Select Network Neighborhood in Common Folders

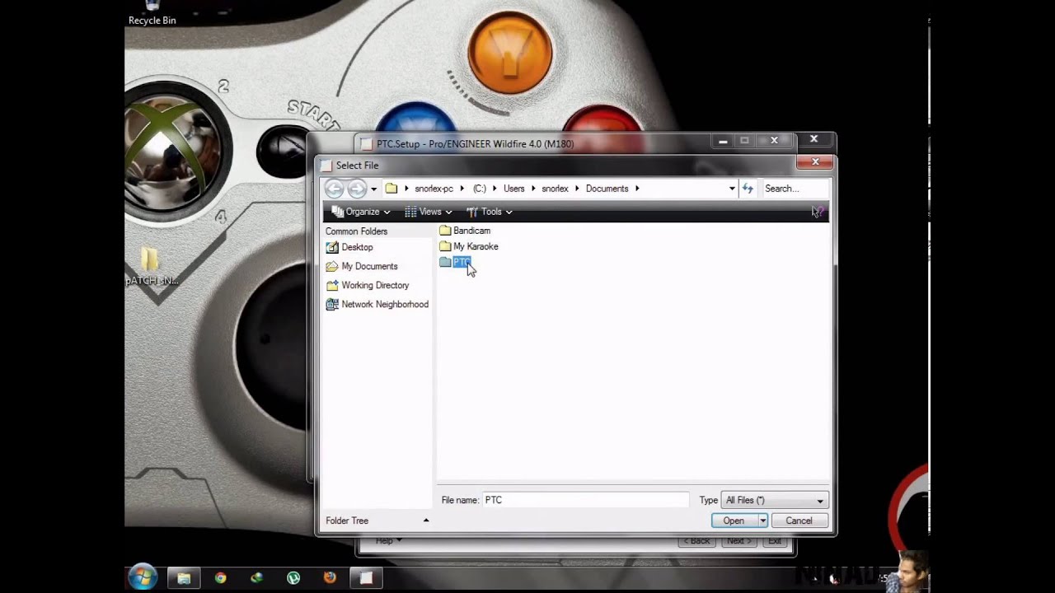385,304
